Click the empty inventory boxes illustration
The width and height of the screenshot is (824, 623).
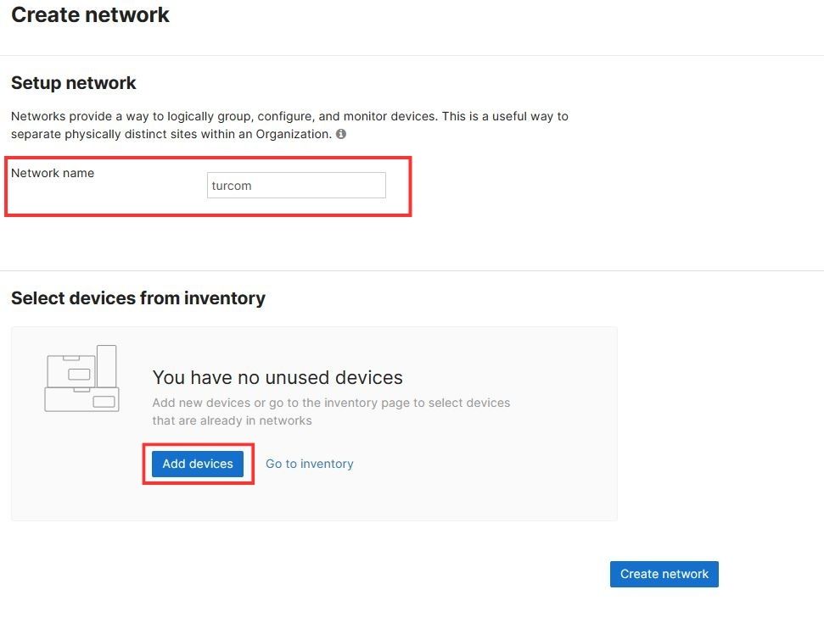point(81,379)
